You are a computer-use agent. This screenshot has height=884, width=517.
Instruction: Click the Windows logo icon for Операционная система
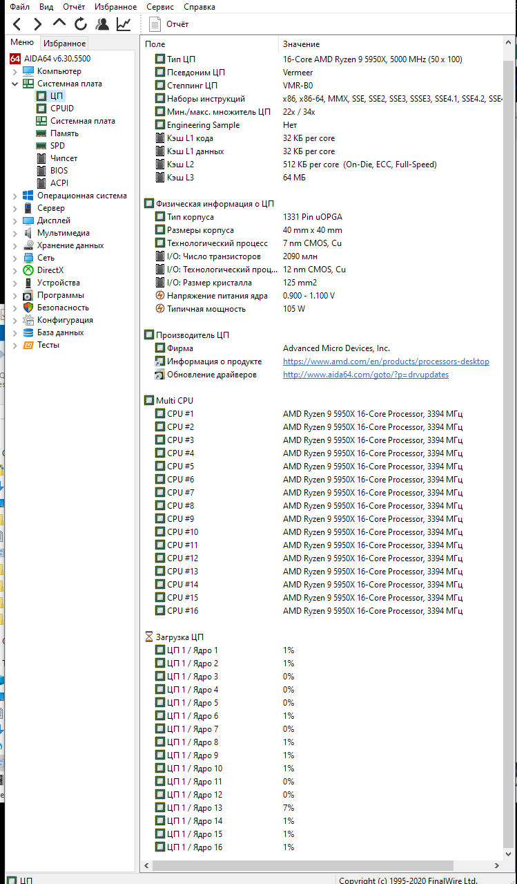coord(28,196)
